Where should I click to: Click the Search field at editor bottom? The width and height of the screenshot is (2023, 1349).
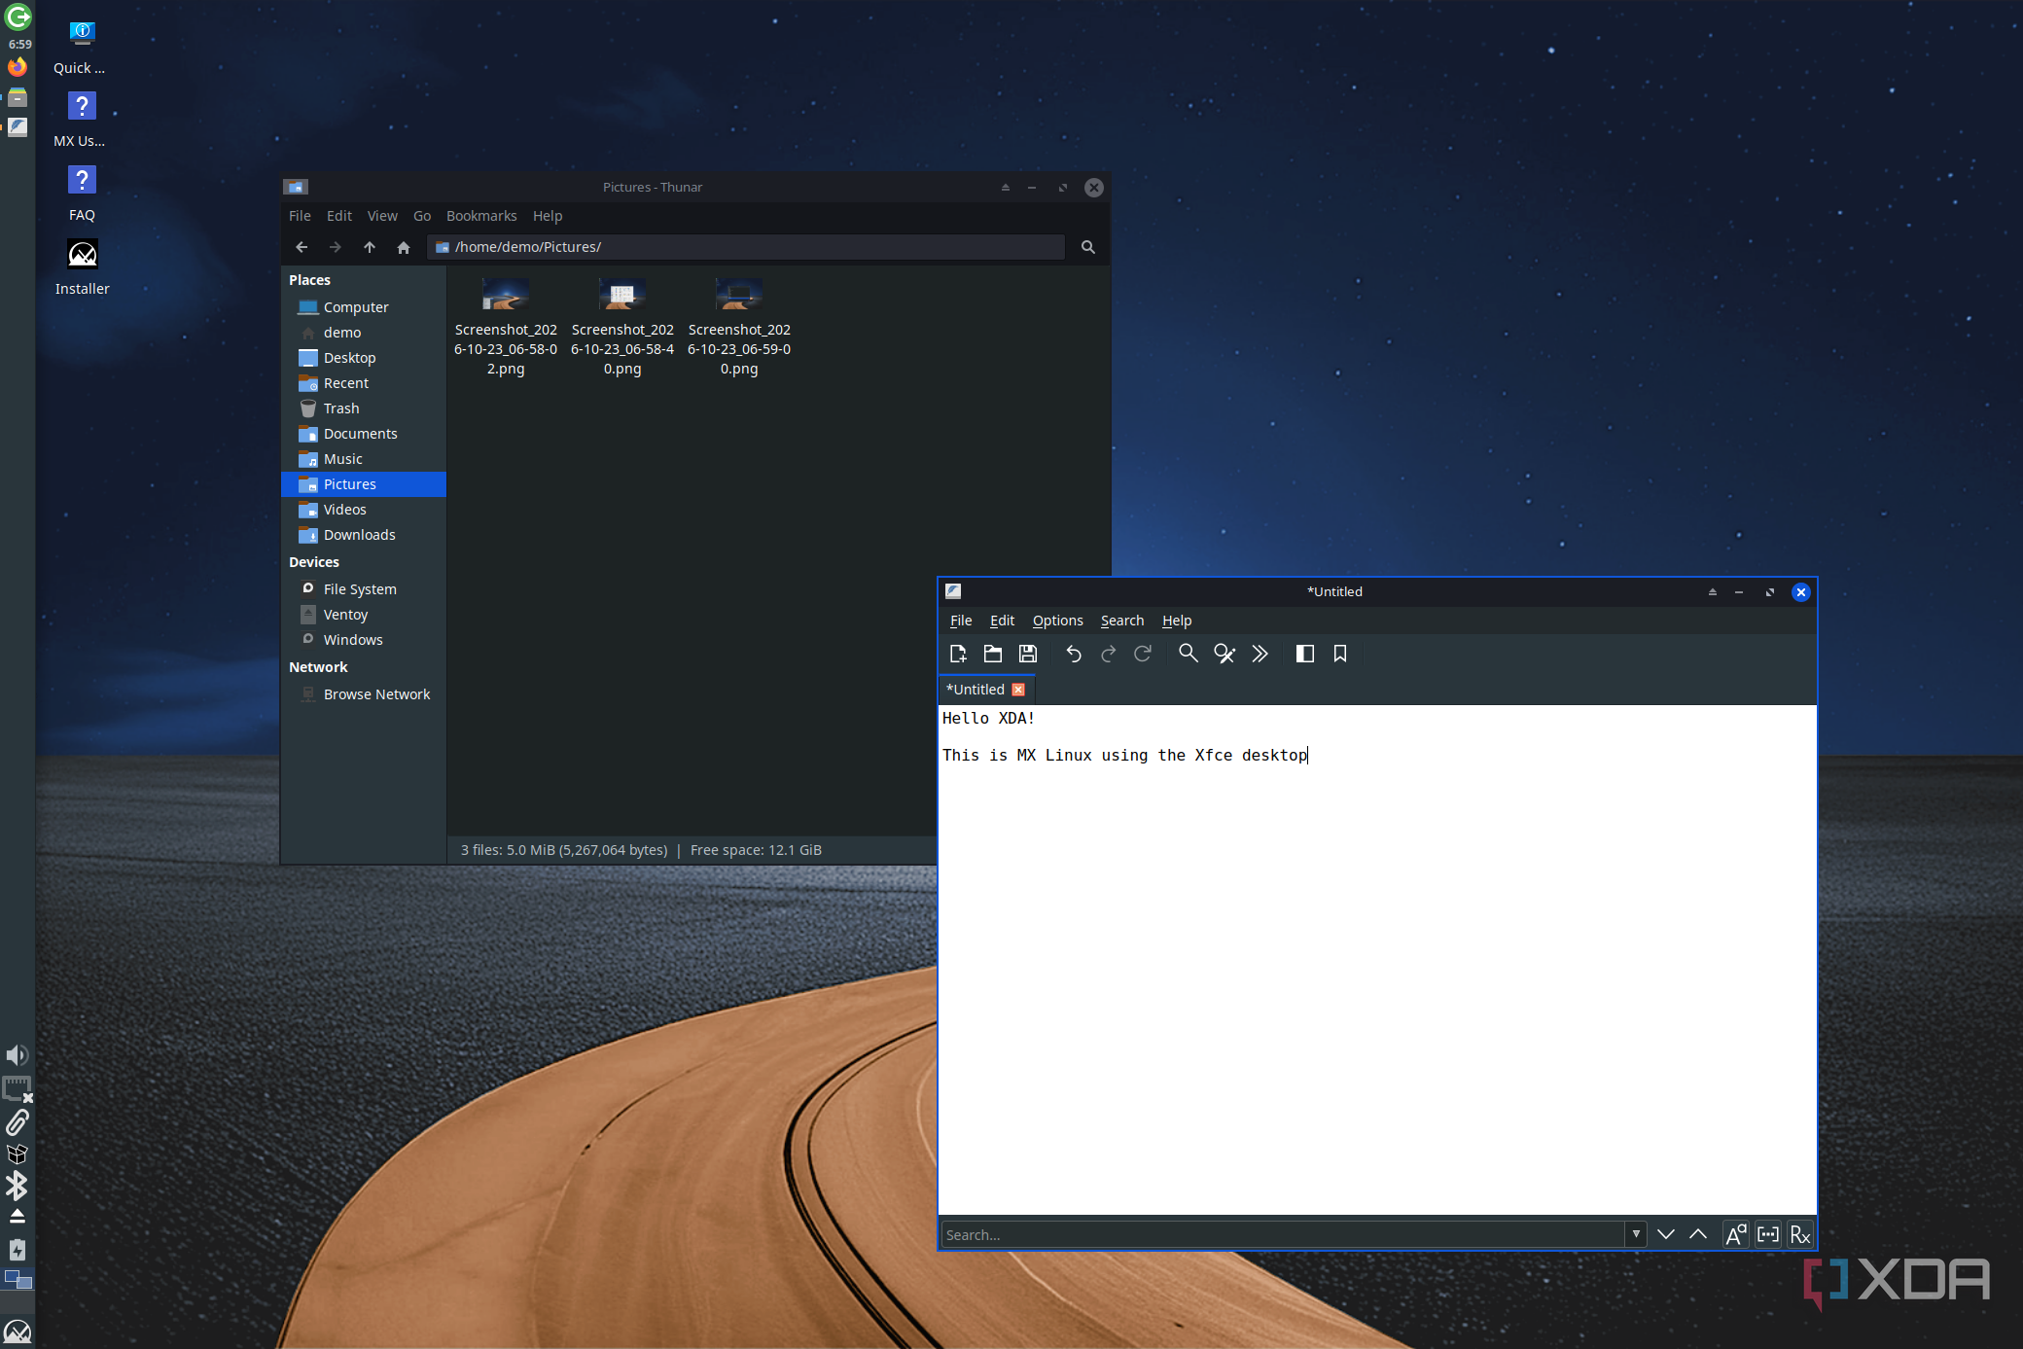tap(1284, 1235)
